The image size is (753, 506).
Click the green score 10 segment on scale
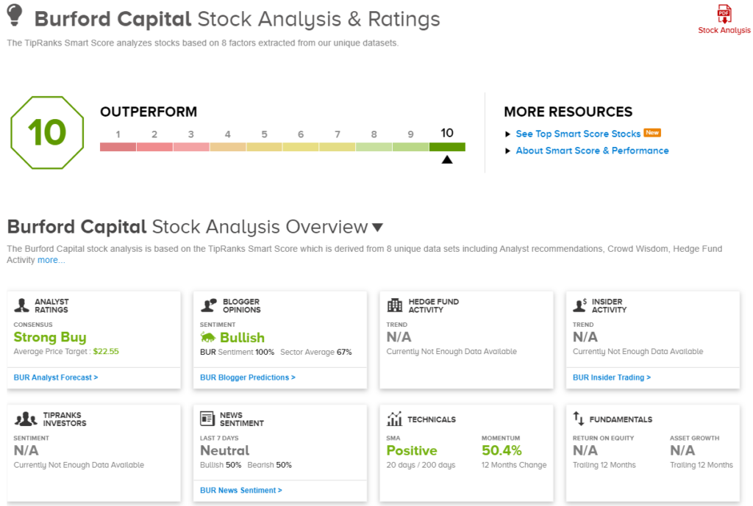click(x=447, y=147)
